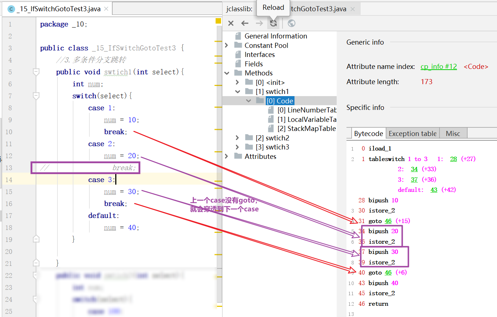
Task: Select [1] LocalVariableTable attribute
Action: pos(307,119)
